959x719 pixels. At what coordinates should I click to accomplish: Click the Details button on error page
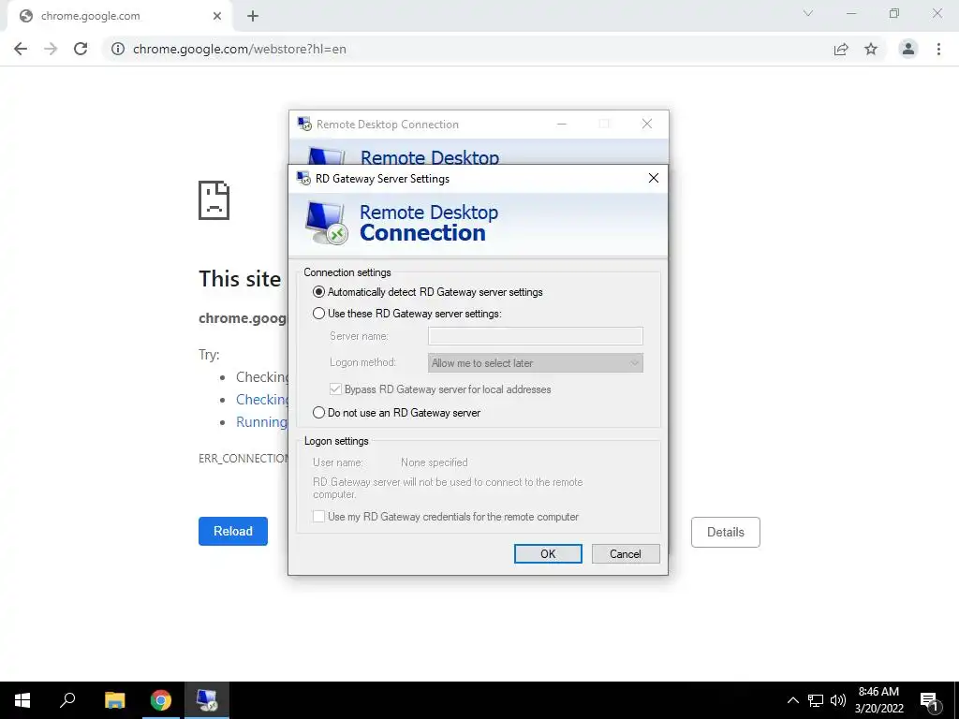point(726,532)
